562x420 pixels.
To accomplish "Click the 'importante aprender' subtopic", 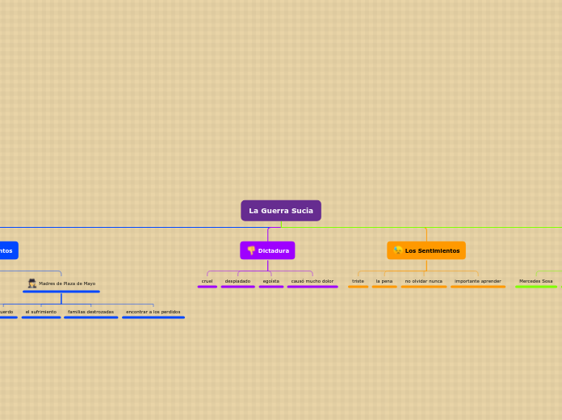I will 478,282.
